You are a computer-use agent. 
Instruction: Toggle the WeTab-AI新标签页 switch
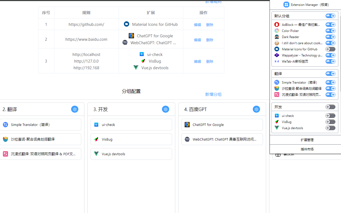330,61
